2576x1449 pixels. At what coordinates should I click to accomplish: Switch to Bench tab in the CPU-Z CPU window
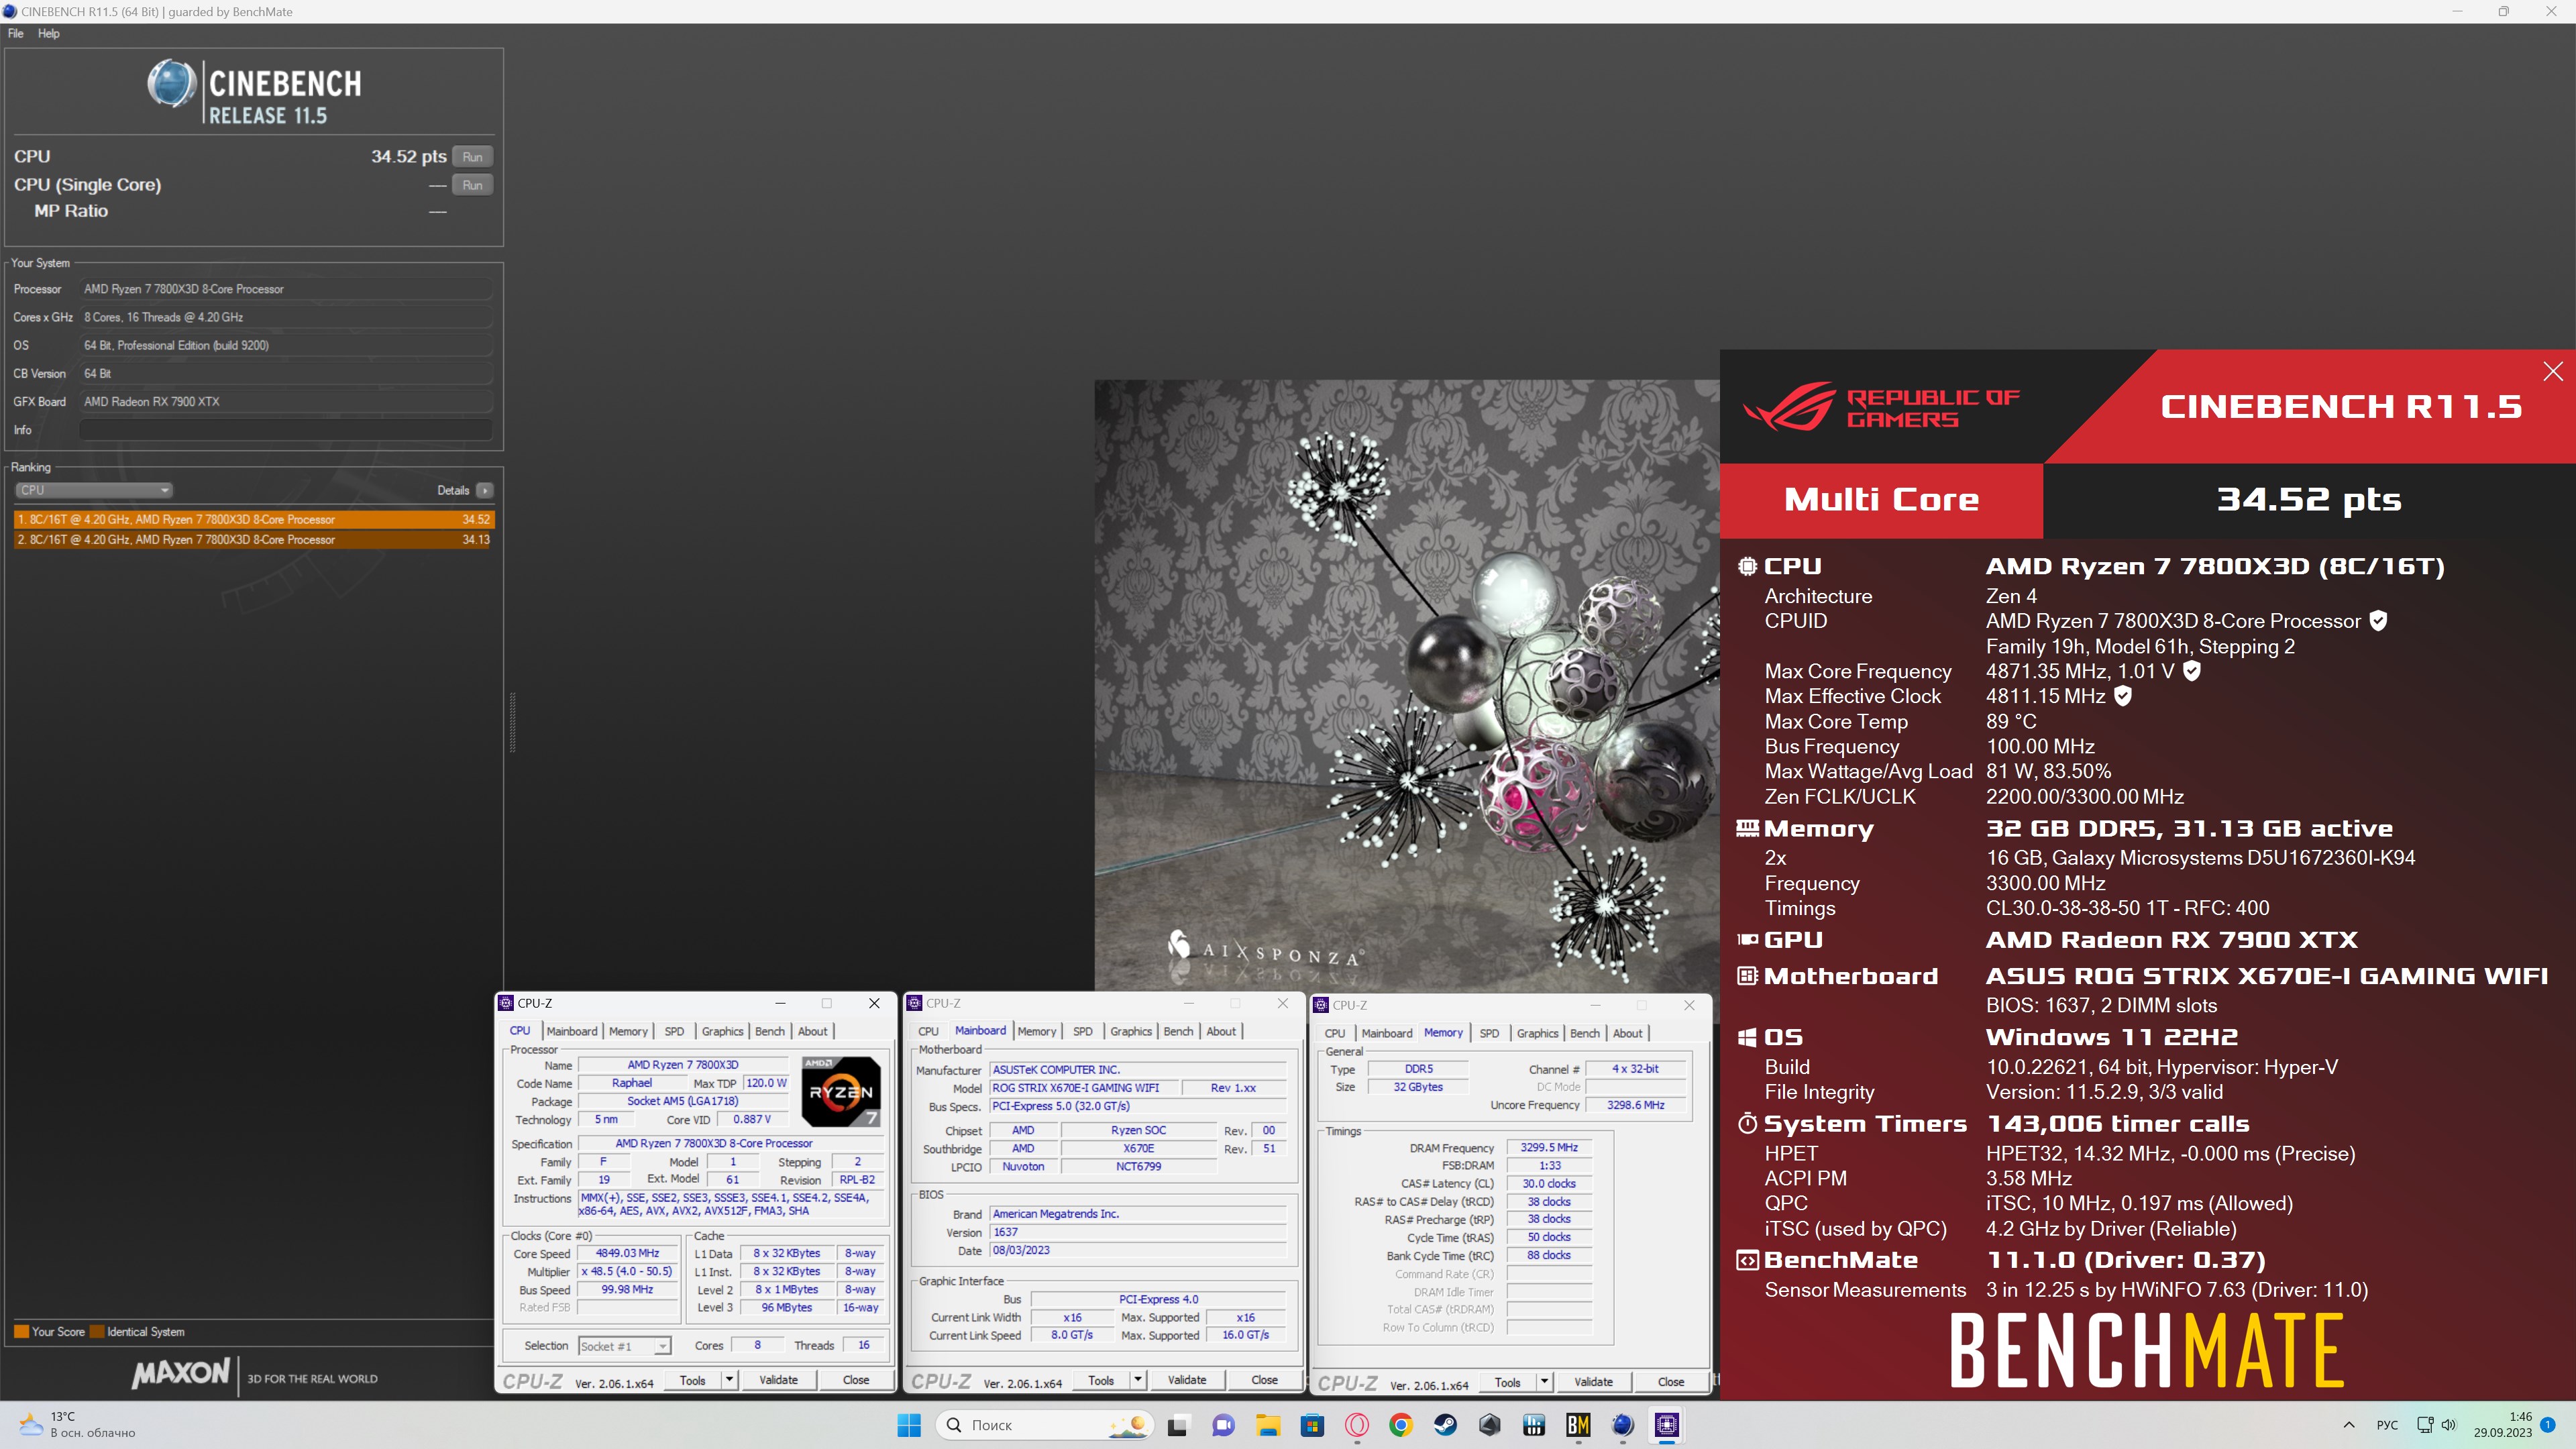coord(769,1031)
